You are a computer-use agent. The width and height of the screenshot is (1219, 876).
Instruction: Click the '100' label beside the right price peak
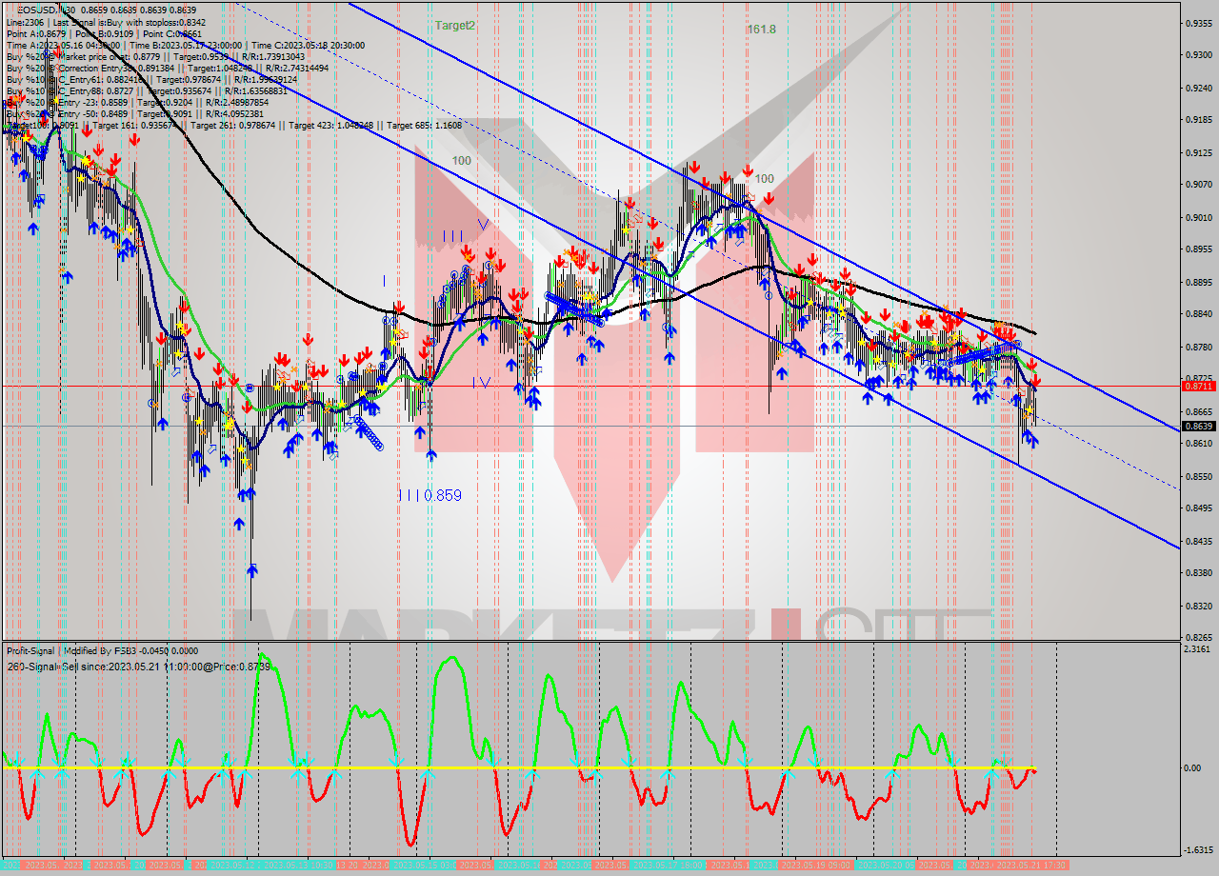click(765, 178)
